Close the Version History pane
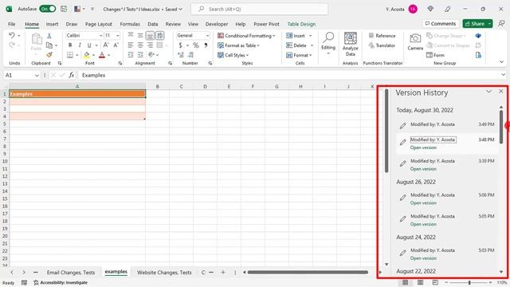Viewport: 510px width, 287px height. 501,92
